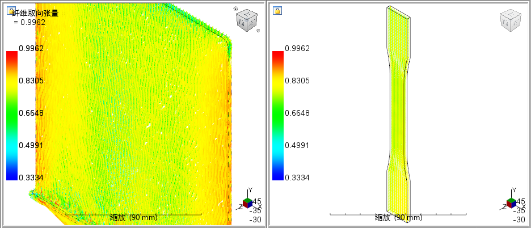This screenshot has height=228, width=531.
Task: Click the '= 0.9962' value under the plot title
Action: click(29, 22)
